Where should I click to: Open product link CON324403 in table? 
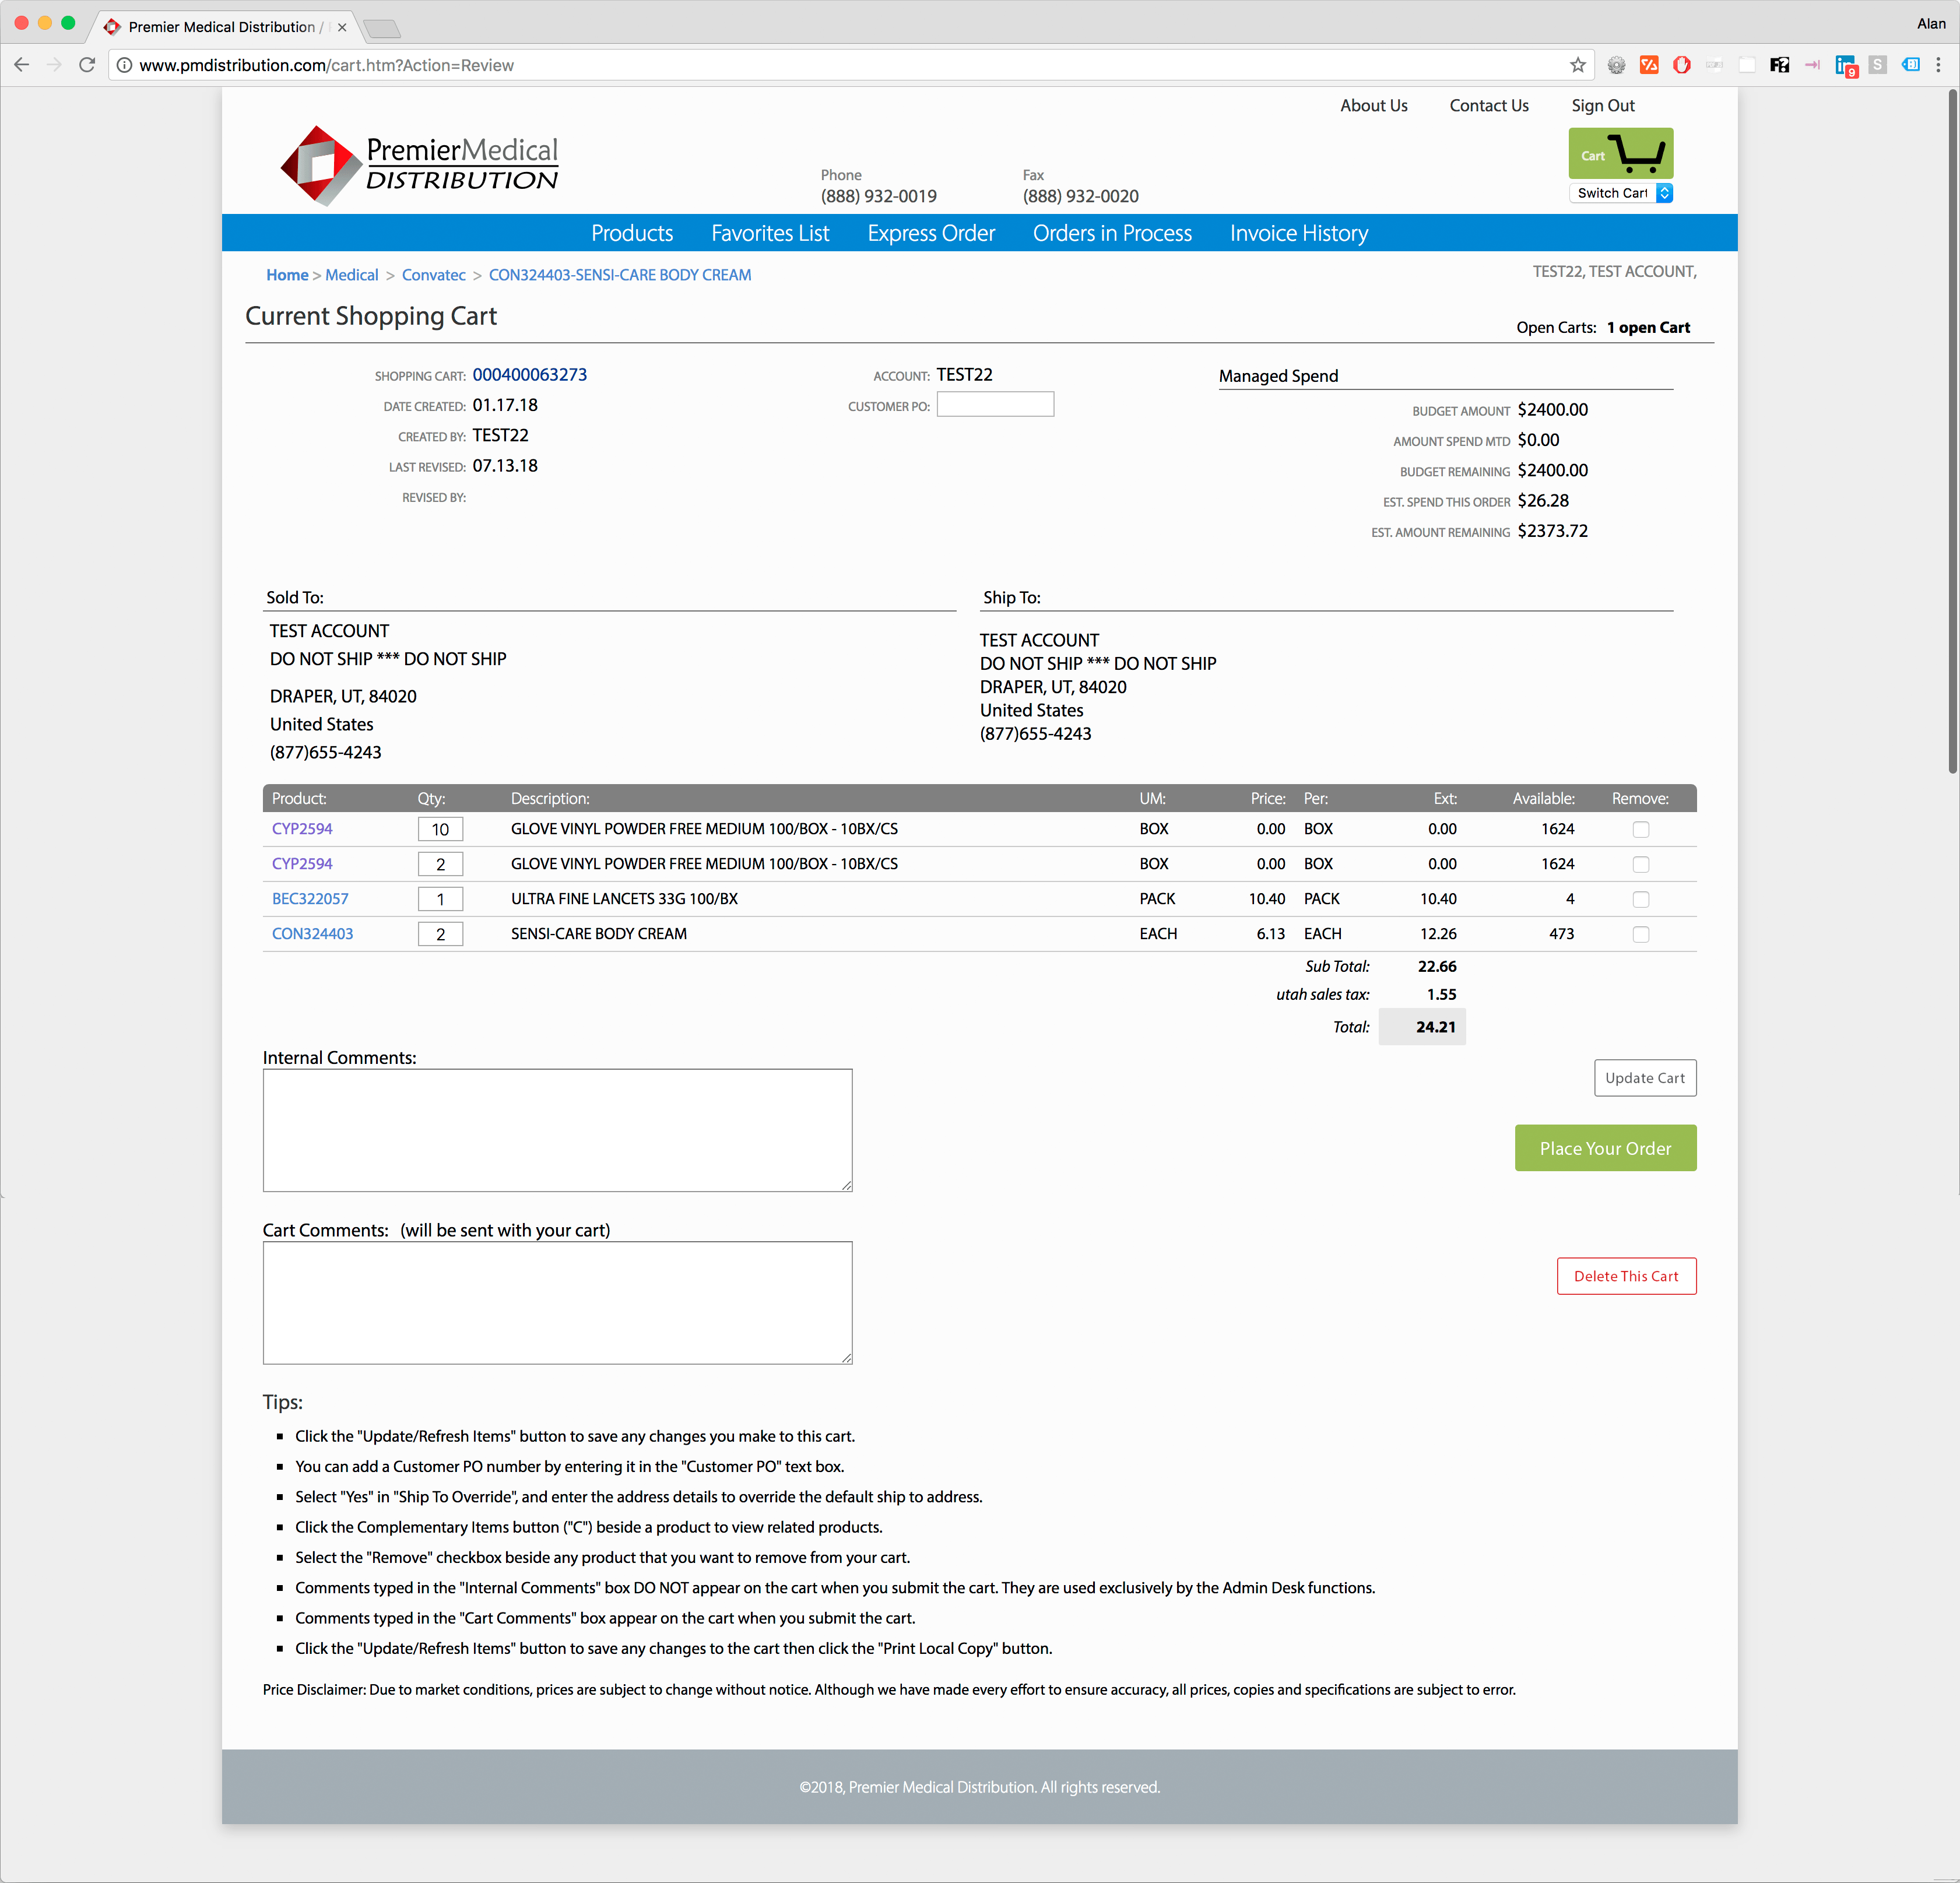click(312, 934)
